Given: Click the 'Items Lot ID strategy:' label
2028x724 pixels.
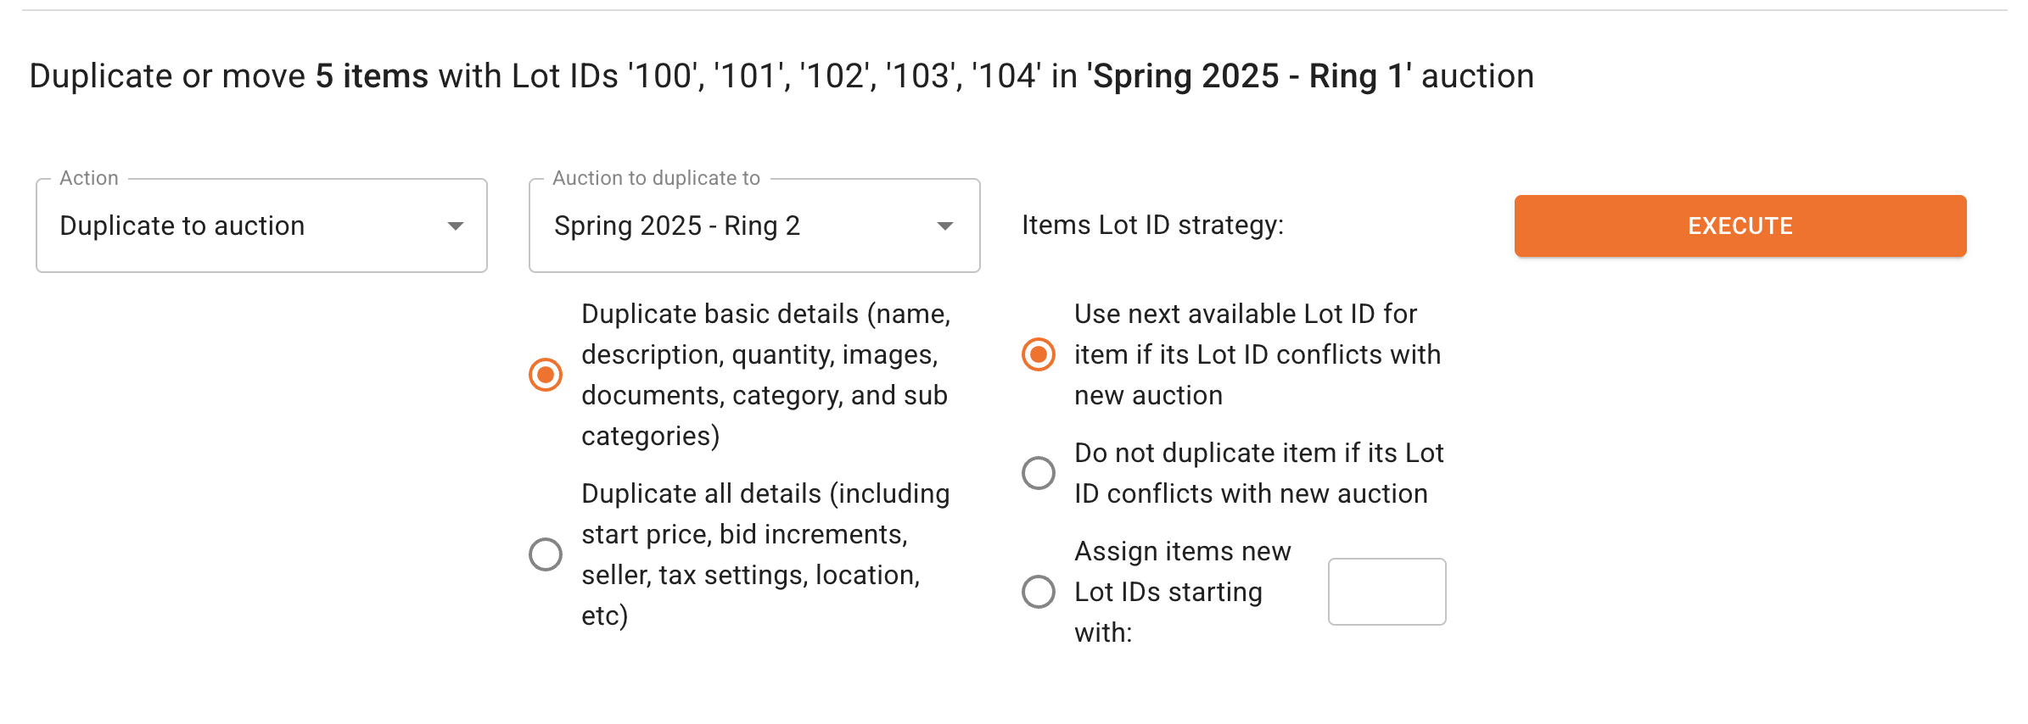Looking at the screenshot, I should pyautogui.click(x=1152, y=225).
